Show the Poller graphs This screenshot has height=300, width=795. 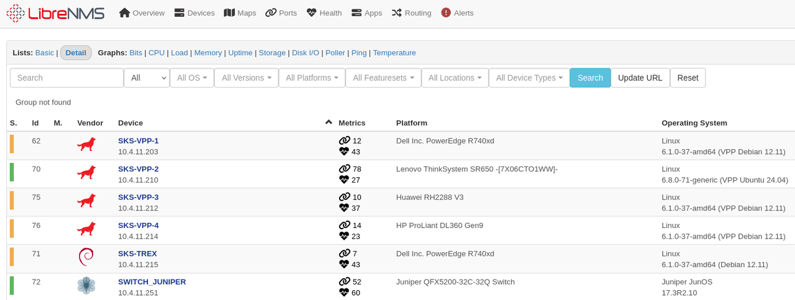coord(335,53)
